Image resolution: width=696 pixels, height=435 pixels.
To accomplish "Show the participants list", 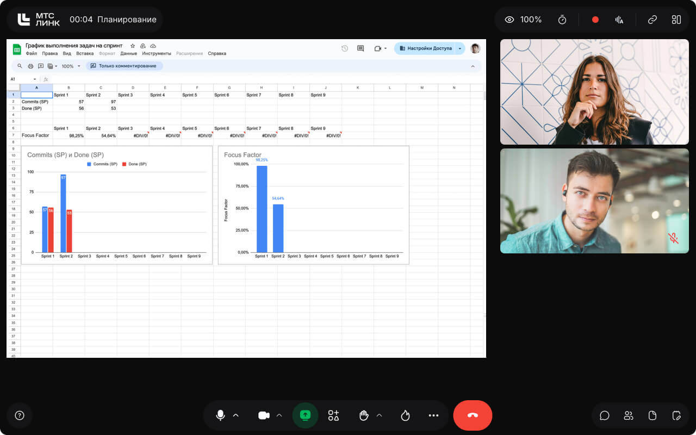I will (629, 415).
